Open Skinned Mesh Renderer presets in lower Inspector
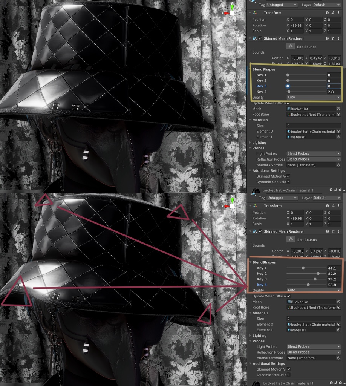Screen dimensions: 346x386 pos(333,231)
